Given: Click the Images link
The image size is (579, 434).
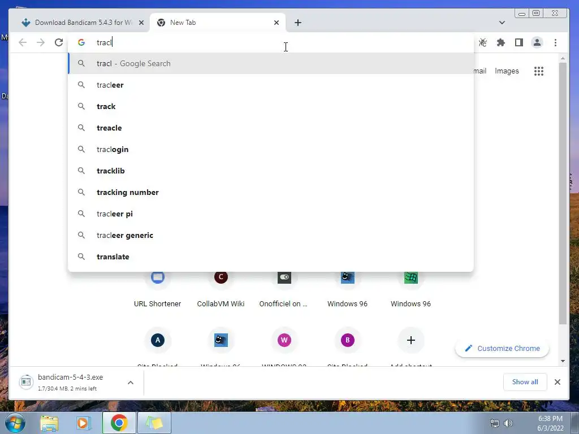Looking at the screenshot, I should click(507, 71).
